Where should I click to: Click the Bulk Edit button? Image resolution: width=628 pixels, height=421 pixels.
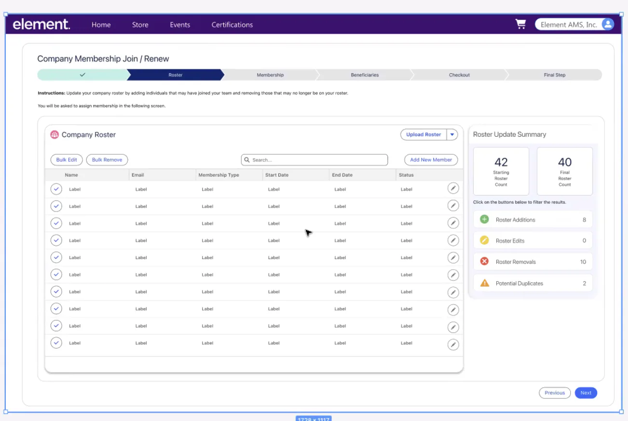coord(67,160)
